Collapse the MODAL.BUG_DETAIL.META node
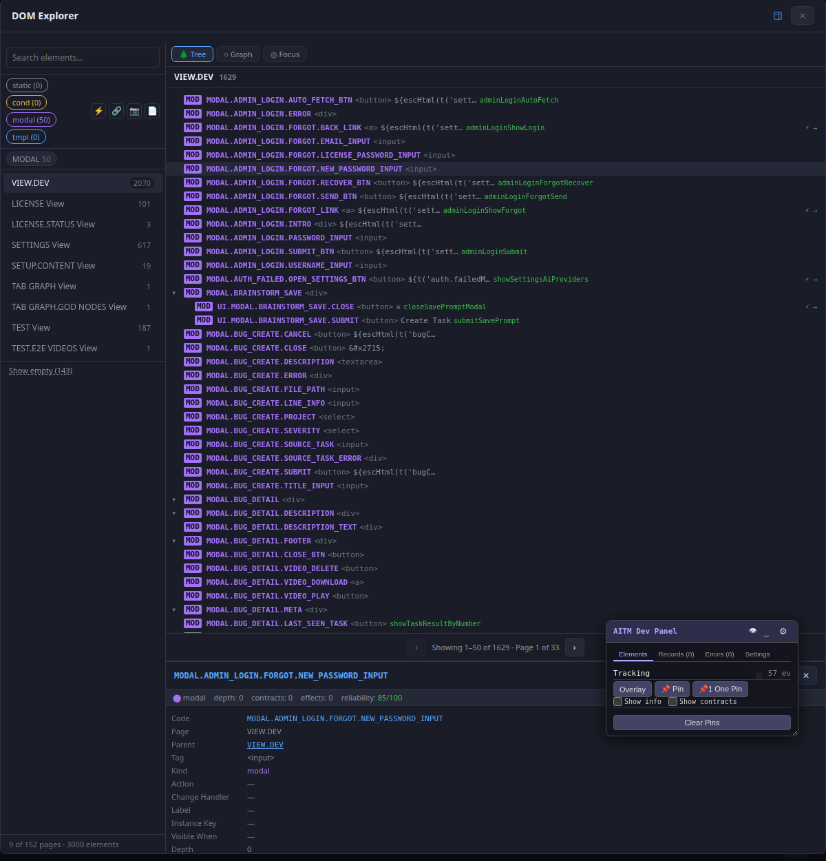 pos(174,610)
